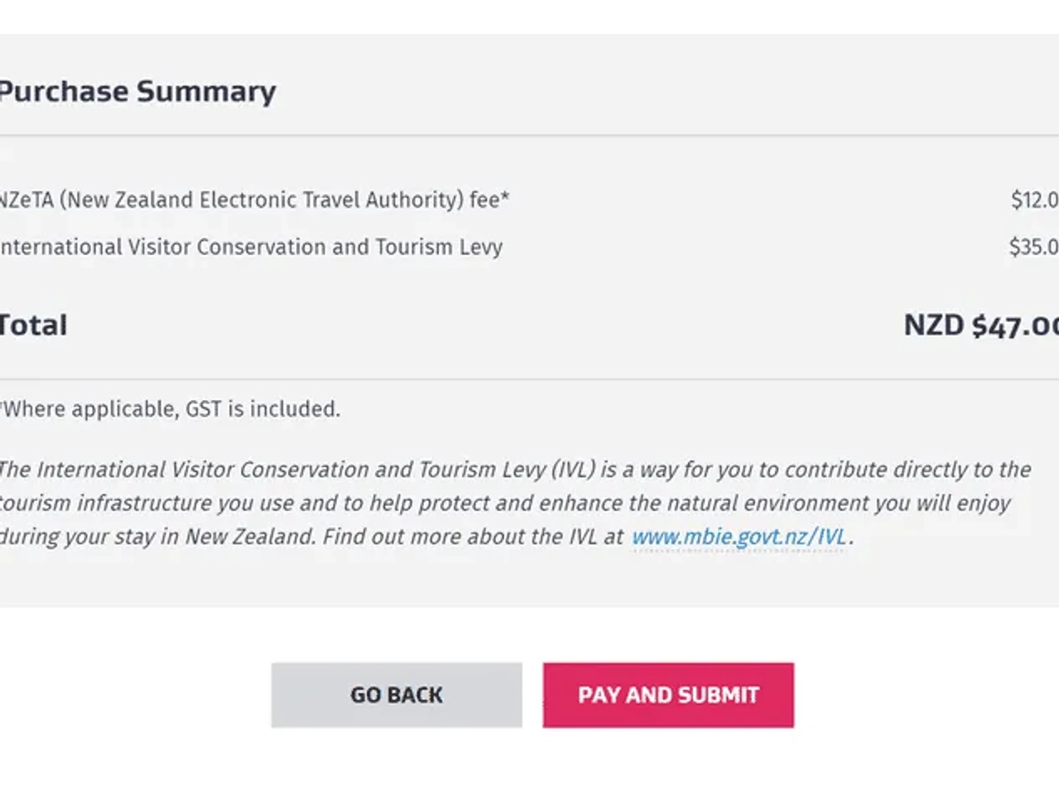Click the asterisk after the word fee
The width and height of the screenshot is (1059, 795).
pos(505,197)
